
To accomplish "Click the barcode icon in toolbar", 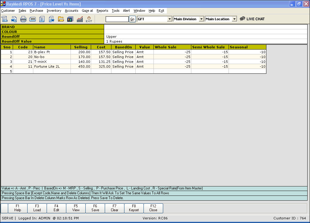I will pos(33,19).
